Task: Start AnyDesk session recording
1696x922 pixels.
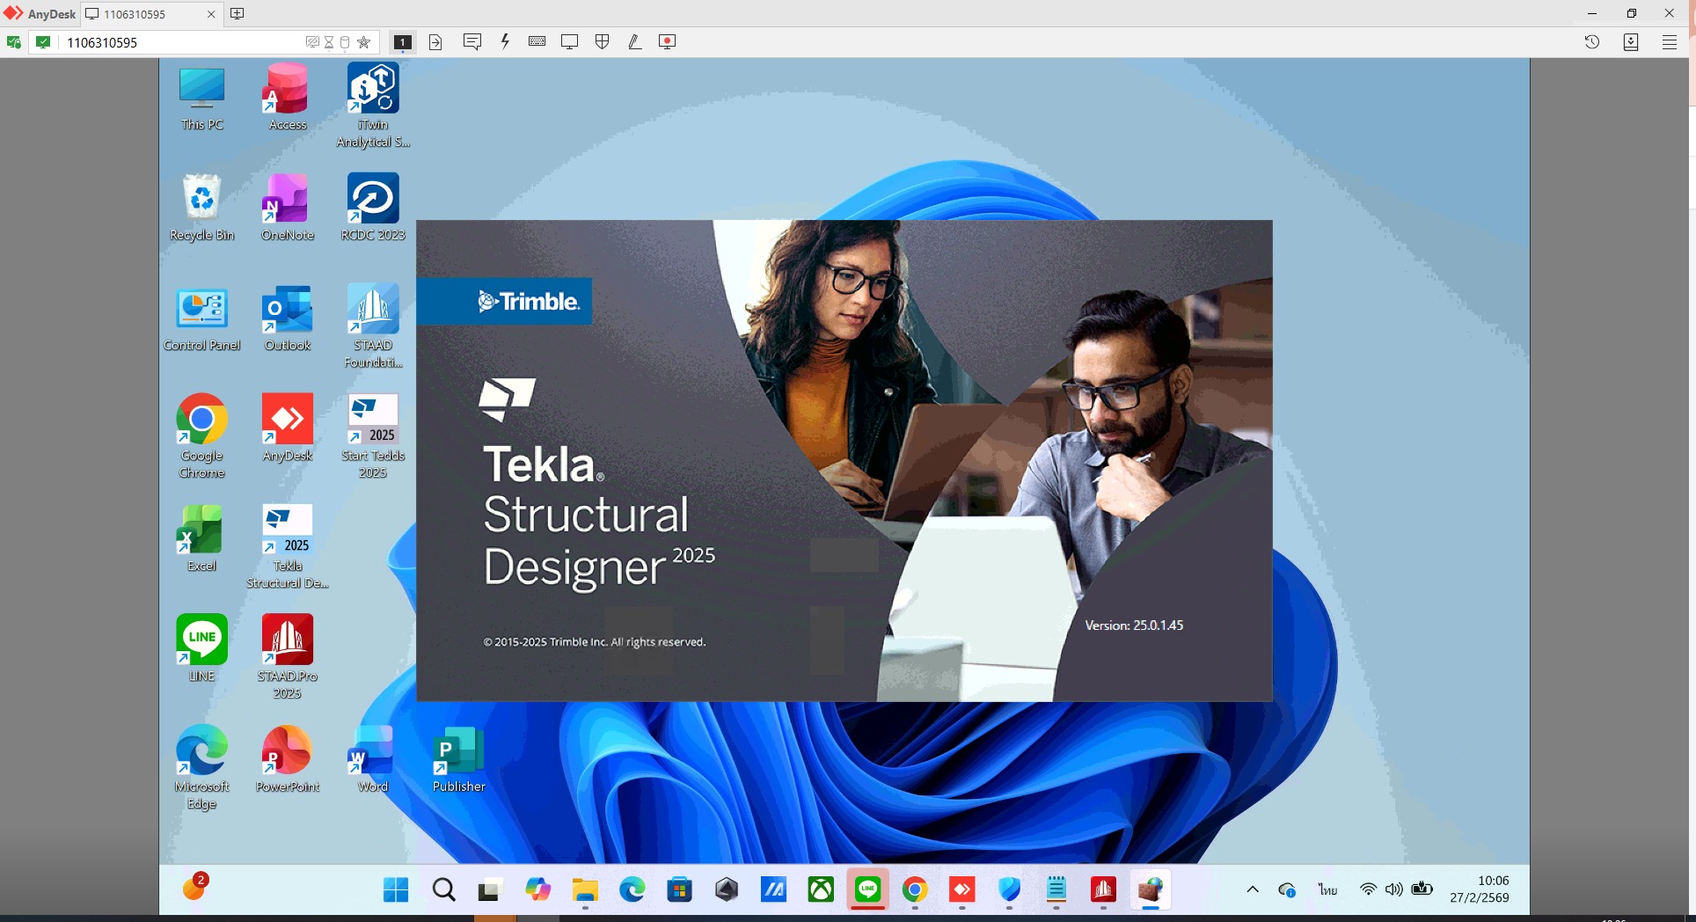Action: tap(668, 41)
